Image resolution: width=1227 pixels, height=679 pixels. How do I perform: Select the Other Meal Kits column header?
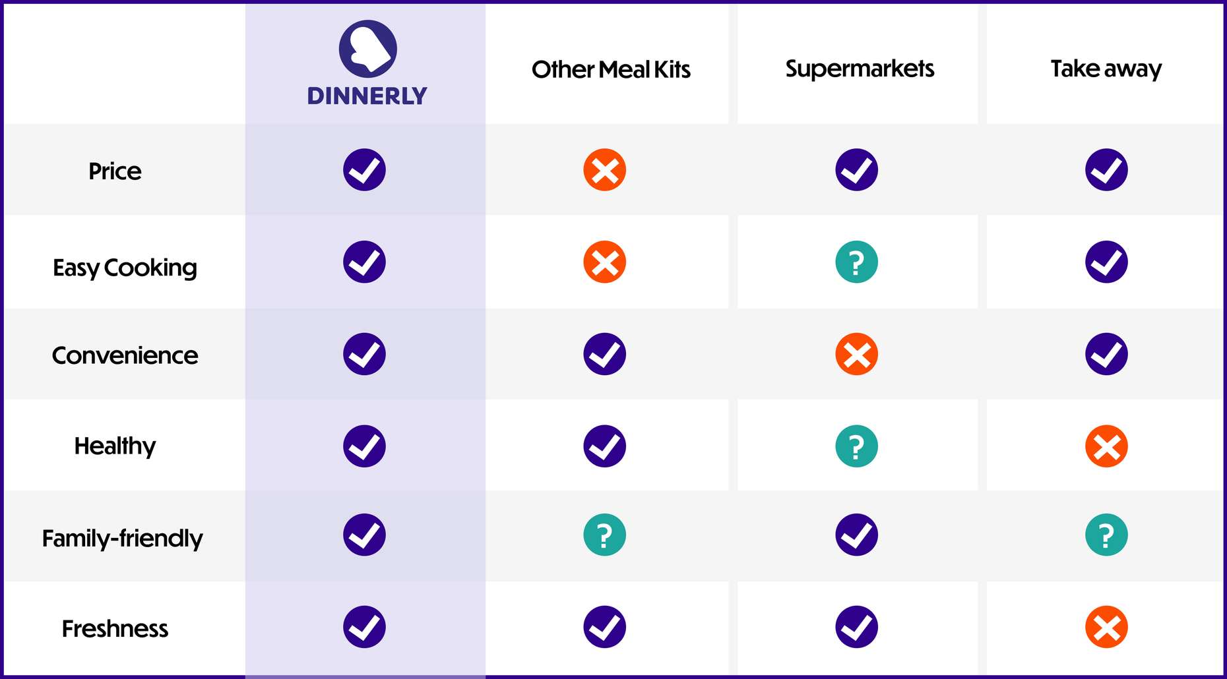pyautogui.click(x=611, y=69)
